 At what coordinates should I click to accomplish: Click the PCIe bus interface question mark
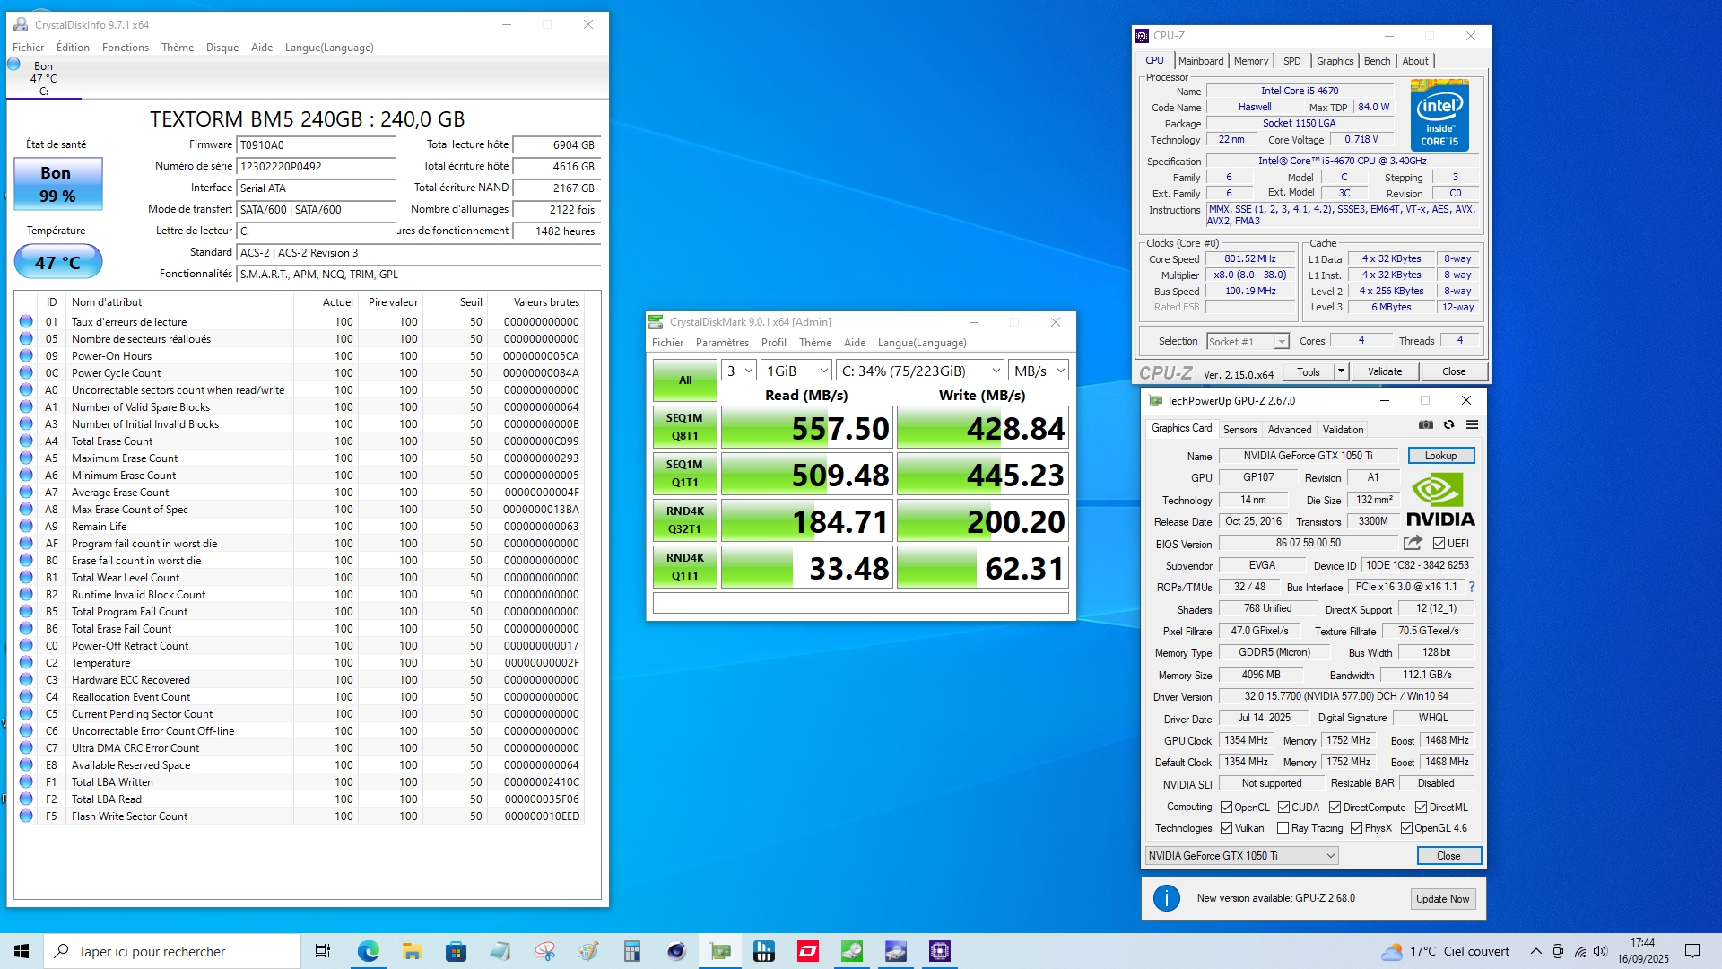pyautogui.click(x=1472, y=587)
